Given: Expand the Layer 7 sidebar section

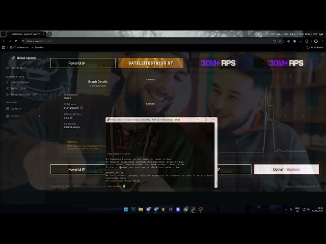Looking at the screenshot, I should point(23,116).
